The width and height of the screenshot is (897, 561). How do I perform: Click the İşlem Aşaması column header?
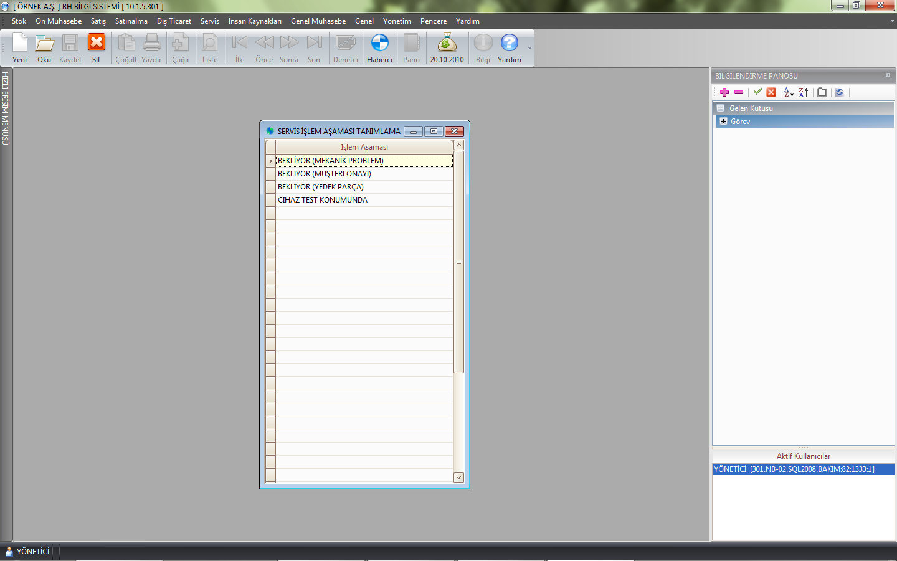(364, 147)
